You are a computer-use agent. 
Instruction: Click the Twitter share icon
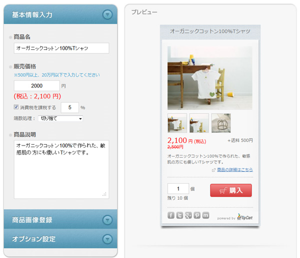point(179,215)
